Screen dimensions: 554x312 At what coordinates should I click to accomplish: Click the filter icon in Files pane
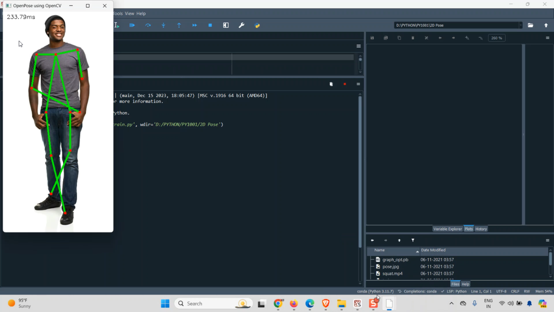tap(413, 240)
